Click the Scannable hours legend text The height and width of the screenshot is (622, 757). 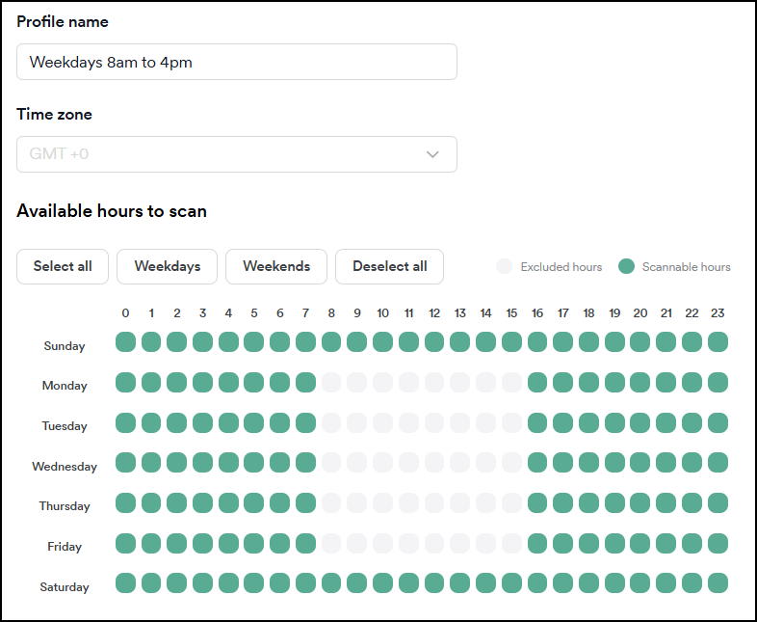[686, 267]
